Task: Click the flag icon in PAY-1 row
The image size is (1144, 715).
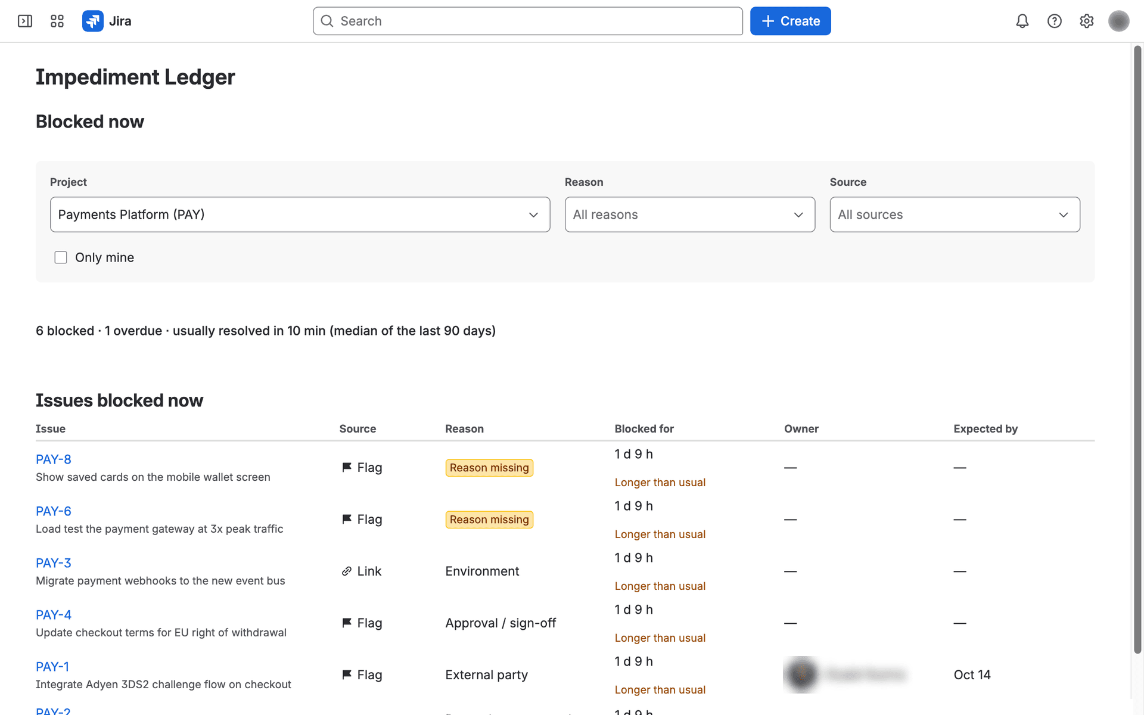Action: pos(347,675)
